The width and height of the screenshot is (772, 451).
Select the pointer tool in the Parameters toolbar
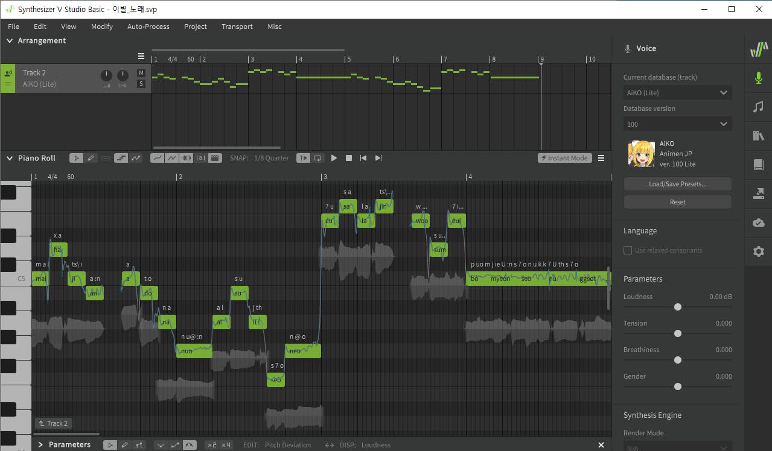[110, 445]
